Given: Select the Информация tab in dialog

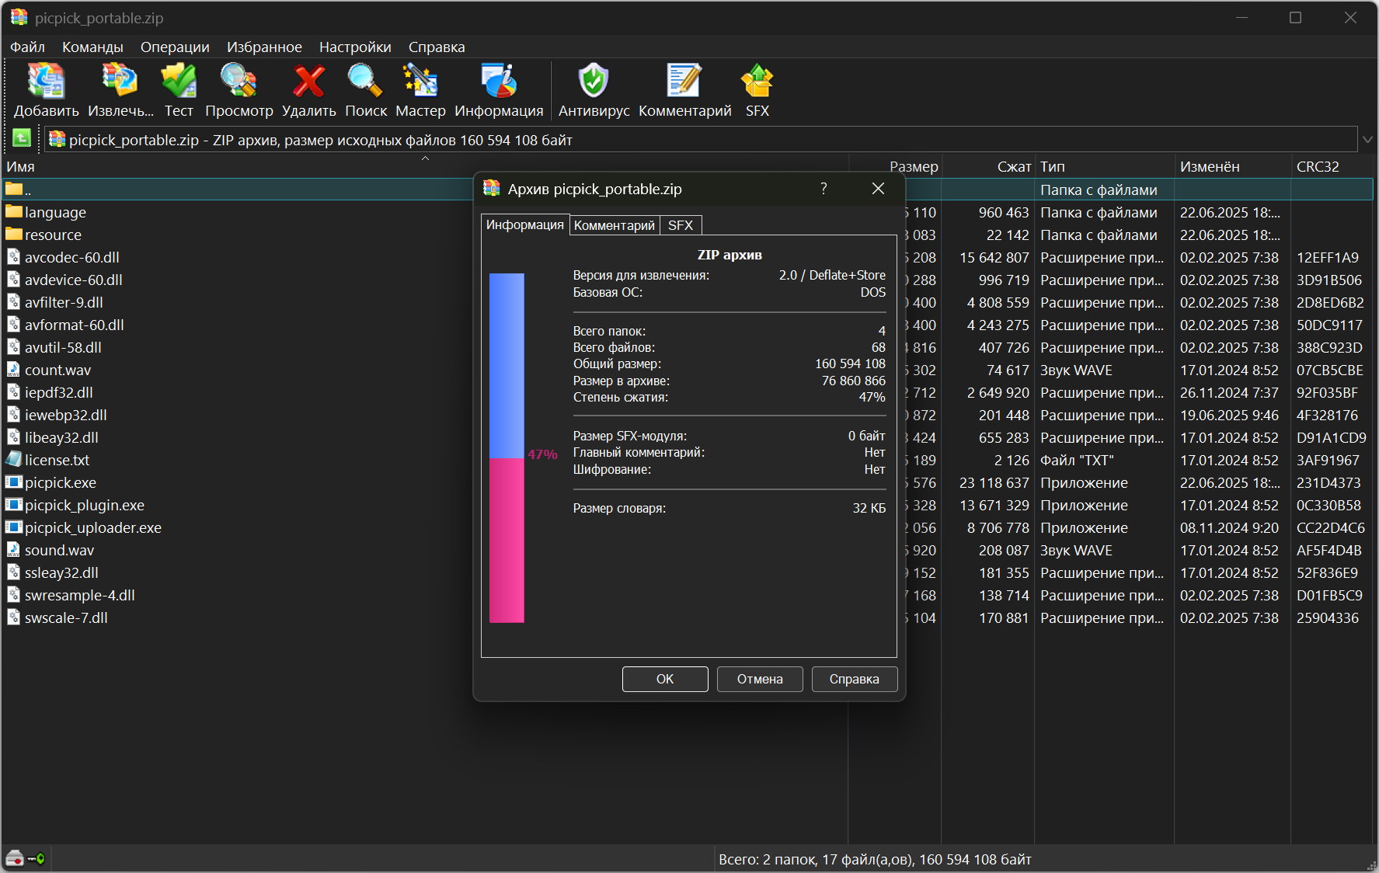Looking at the screenshot, I should (525, 224).
